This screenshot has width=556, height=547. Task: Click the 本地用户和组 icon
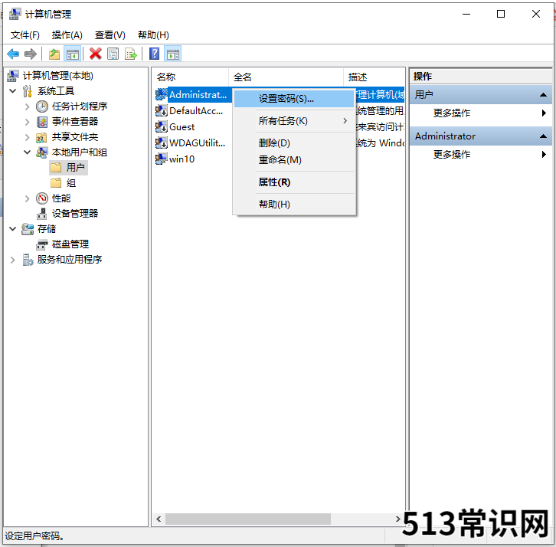click(x=42, y=152)
